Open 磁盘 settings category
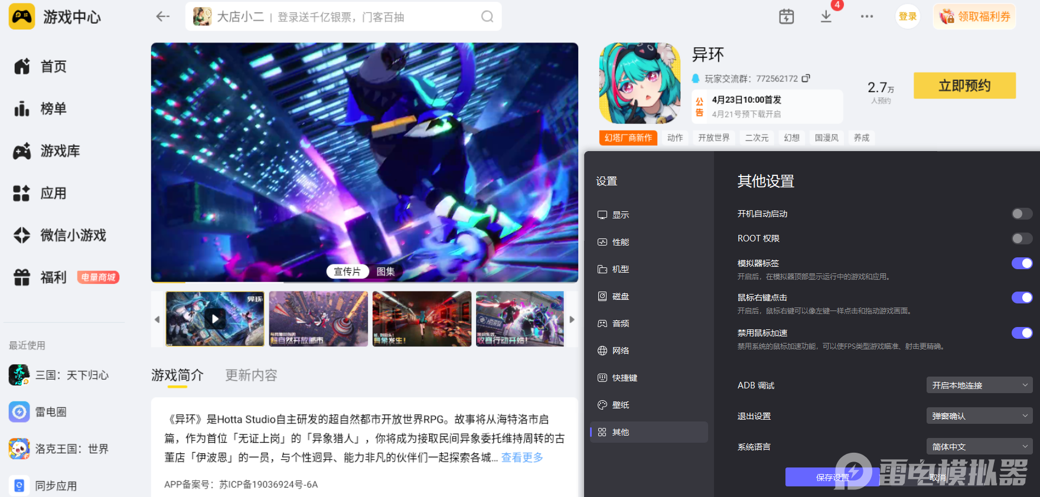This screenshot has height=497, width=1040. coord(649,296)
